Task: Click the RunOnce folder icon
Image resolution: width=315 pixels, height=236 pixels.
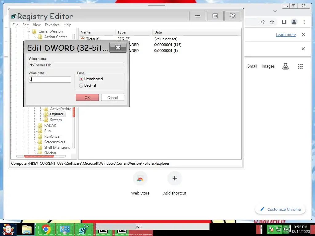Action: (40, 136)
